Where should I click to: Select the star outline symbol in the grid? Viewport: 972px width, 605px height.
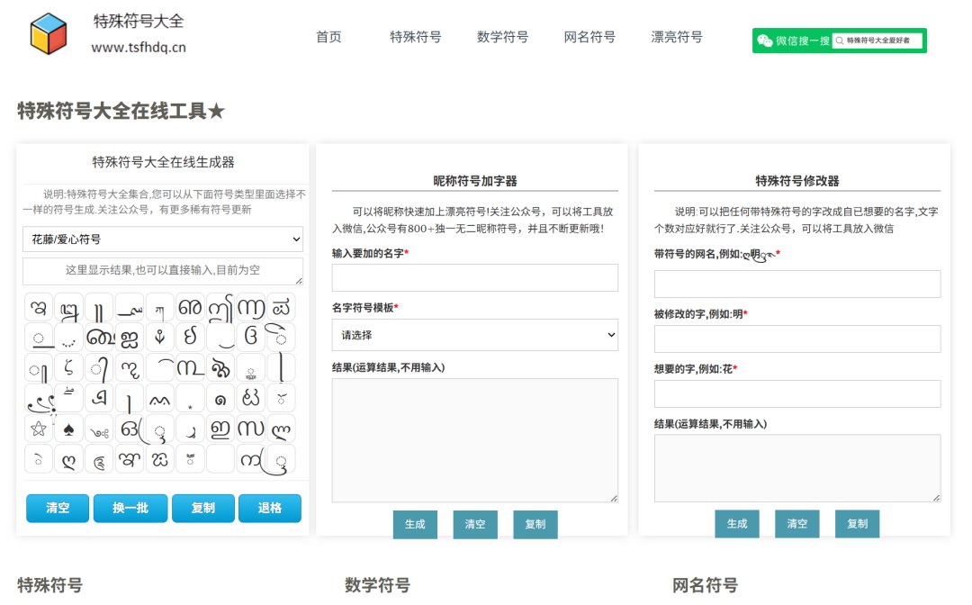(x=39, y=428)
